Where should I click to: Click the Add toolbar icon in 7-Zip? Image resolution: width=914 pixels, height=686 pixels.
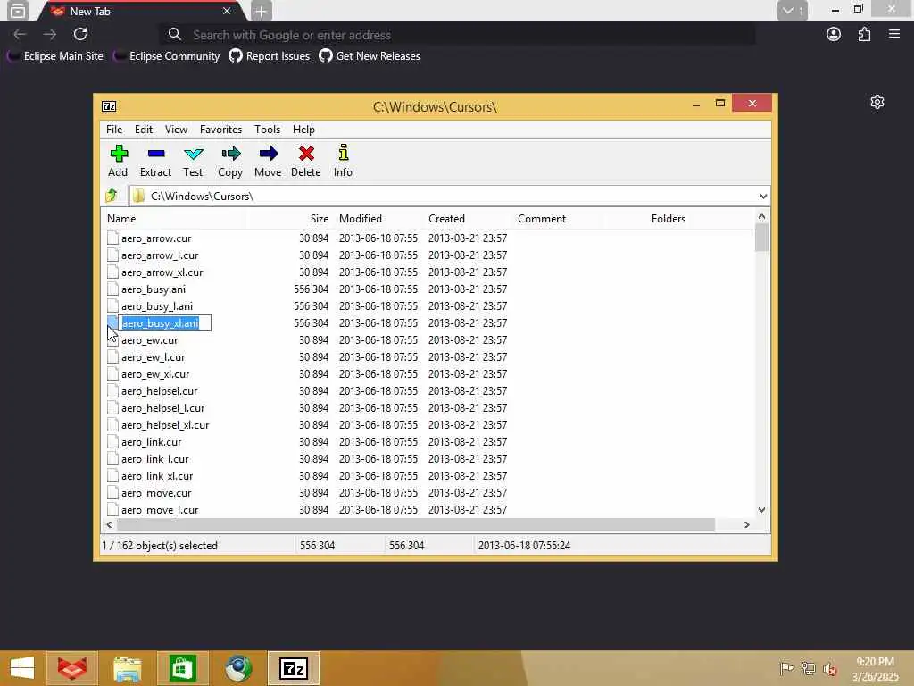[119, 154]
